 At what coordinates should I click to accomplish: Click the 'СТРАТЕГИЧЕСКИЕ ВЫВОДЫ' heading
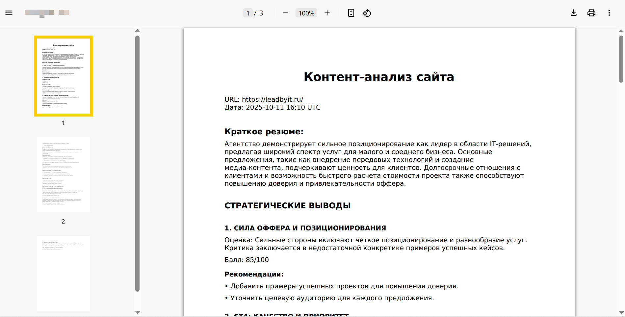pos(288,206)
